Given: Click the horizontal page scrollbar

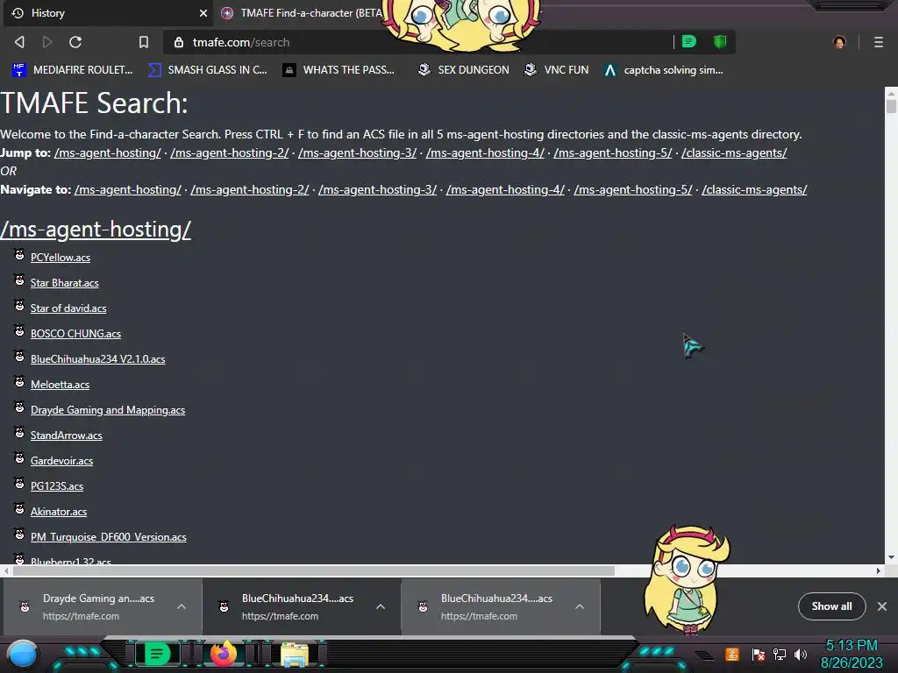Looking at the screenshot, I should click(x=314, y=570).
